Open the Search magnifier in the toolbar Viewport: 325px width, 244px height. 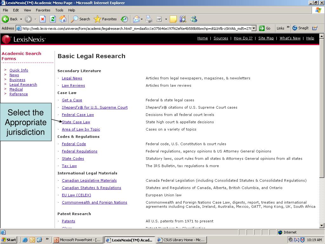tap(74, 19)
